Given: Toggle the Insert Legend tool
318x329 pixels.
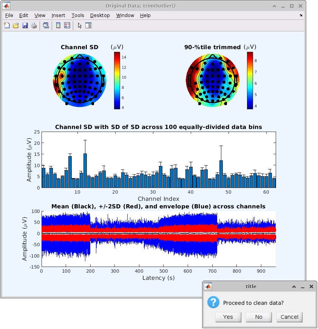Looking at the screenshot, I should pos(67,26).
